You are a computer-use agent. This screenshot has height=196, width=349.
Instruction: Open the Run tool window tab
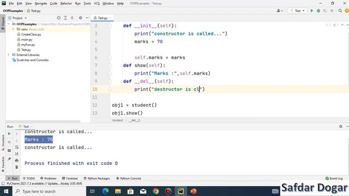click(13, 178)
